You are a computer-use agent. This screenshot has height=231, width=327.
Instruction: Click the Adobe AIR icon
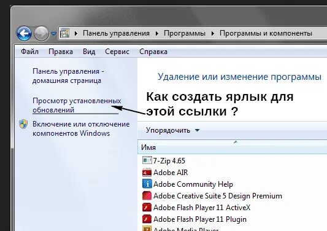coord(147,172)
